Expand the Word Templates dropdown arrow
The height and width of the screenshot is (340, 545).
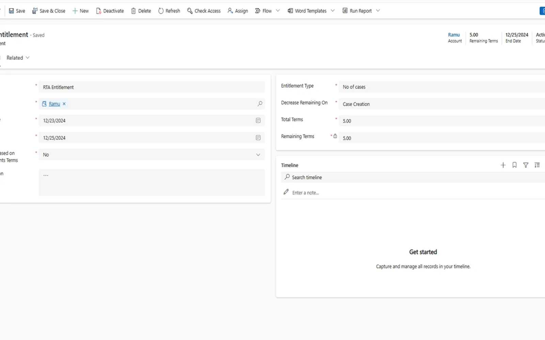(333, 11)
